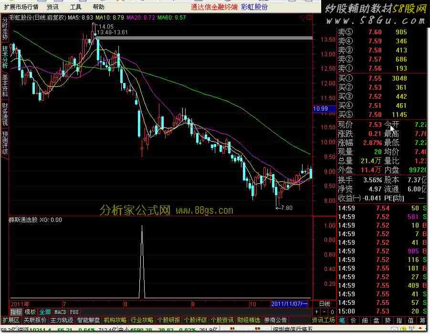The image size is (430, 334).
Task: Click the 0 reset button below chart
Action: click(x=332, y=312)
